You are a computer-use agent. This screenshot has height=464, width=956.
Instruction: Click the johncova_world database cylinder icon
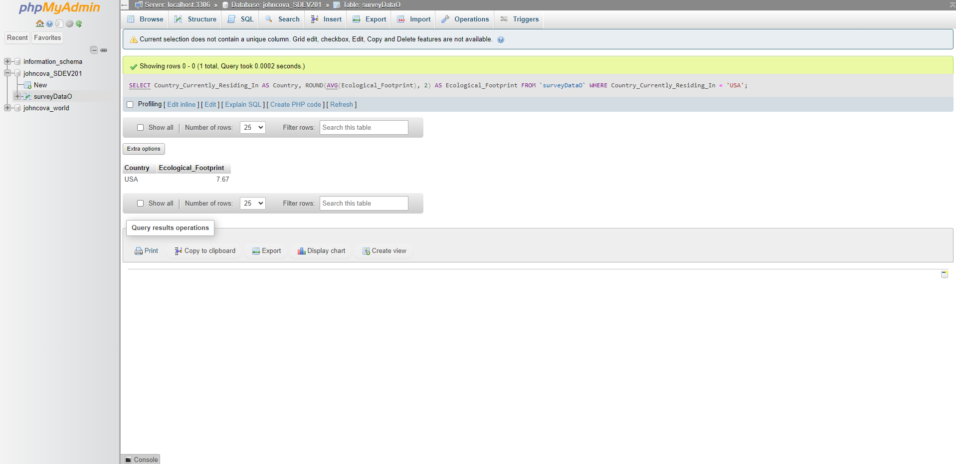(18, 108)
